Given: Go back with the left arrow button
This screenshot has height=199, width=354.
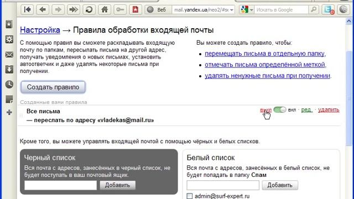Looking at the screenshot, I should [43, 10].
